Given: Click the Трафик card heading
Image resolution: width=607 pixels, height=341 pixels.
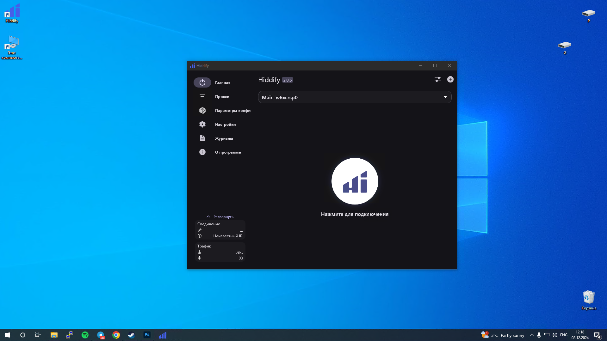Looking at the screenshot, I should (x=204, y=246).
